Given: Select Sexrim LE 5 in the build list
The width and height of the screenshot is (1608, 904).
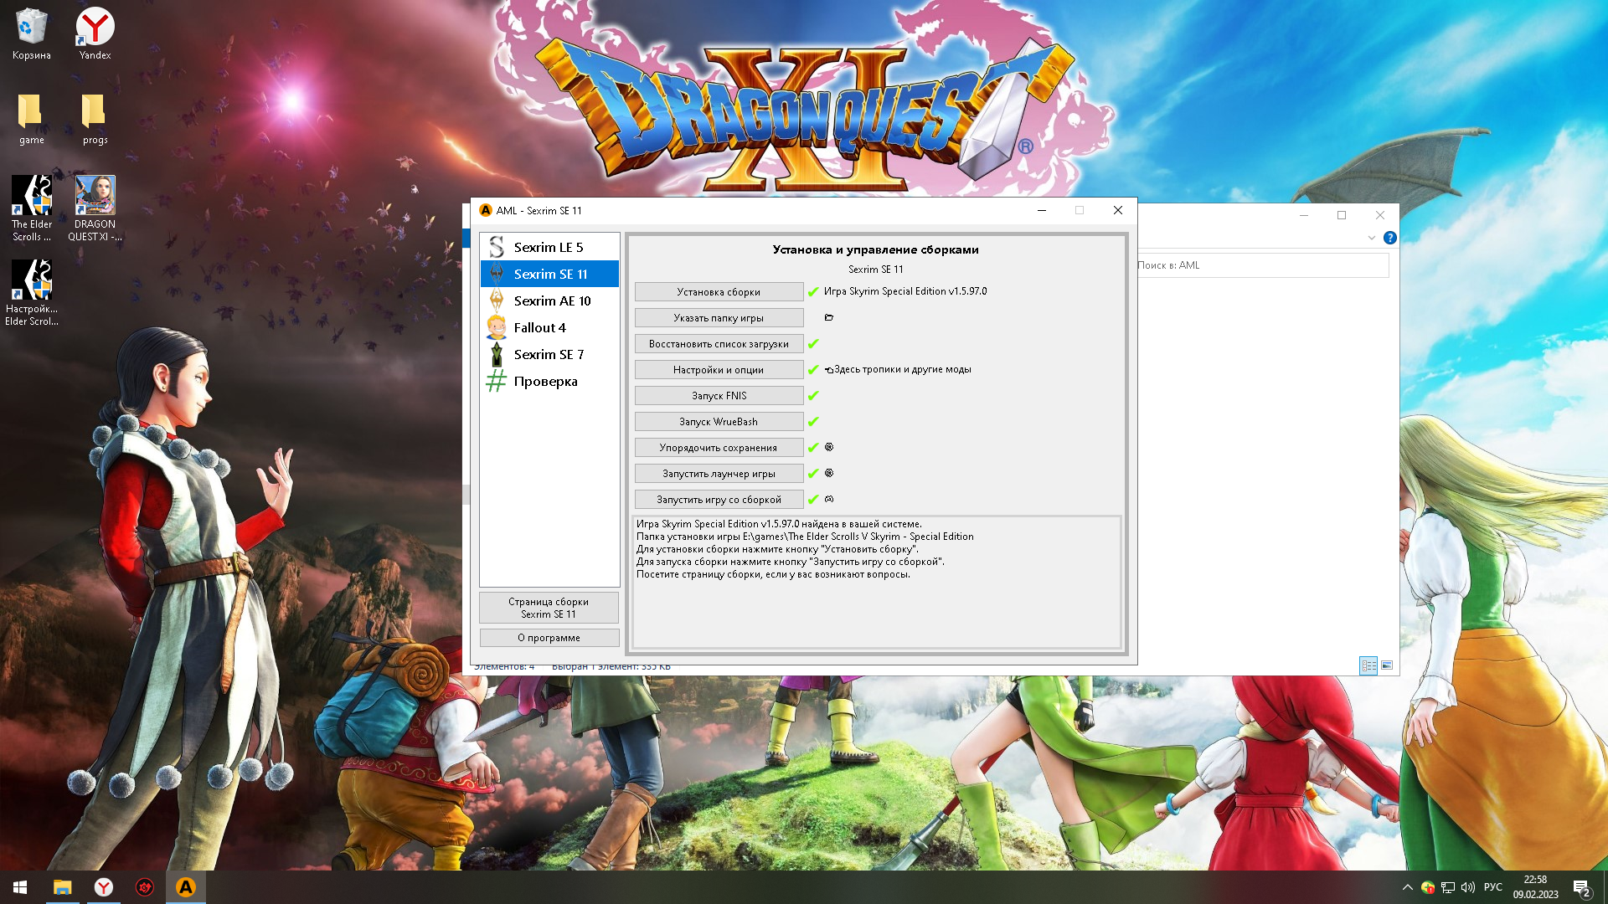Looking at the screenshot, I should 549,247.
